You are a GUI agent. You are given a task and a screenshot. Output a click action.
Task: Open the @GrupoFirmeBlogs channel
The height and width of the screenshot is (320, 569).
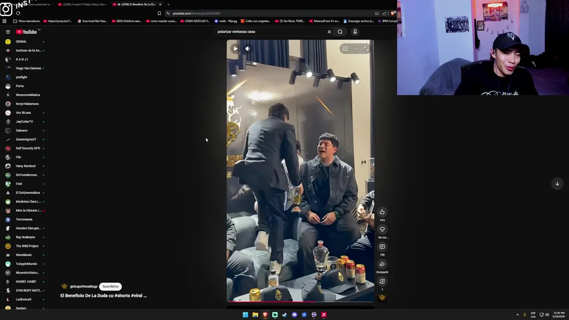pos(83,287)
